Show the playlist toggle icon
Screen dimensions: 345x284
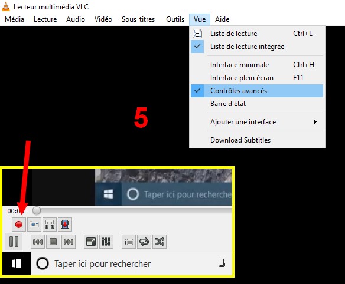pos(129,242)
